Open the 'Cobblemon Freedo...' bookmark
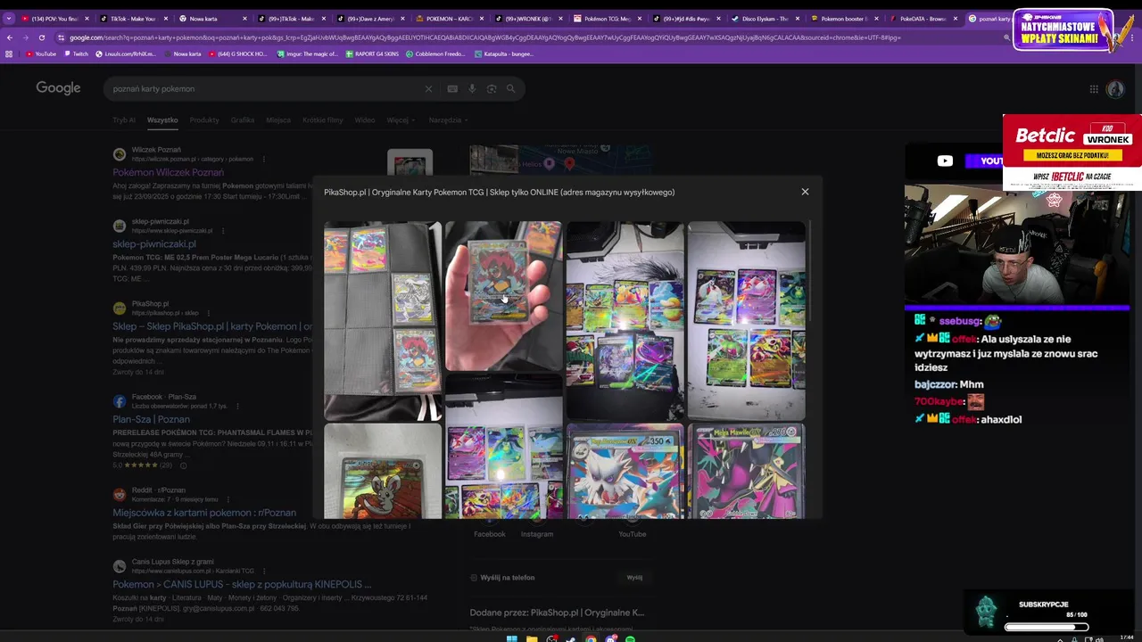The height and width of the screenshot is (642, 1142). pos(435,53)
